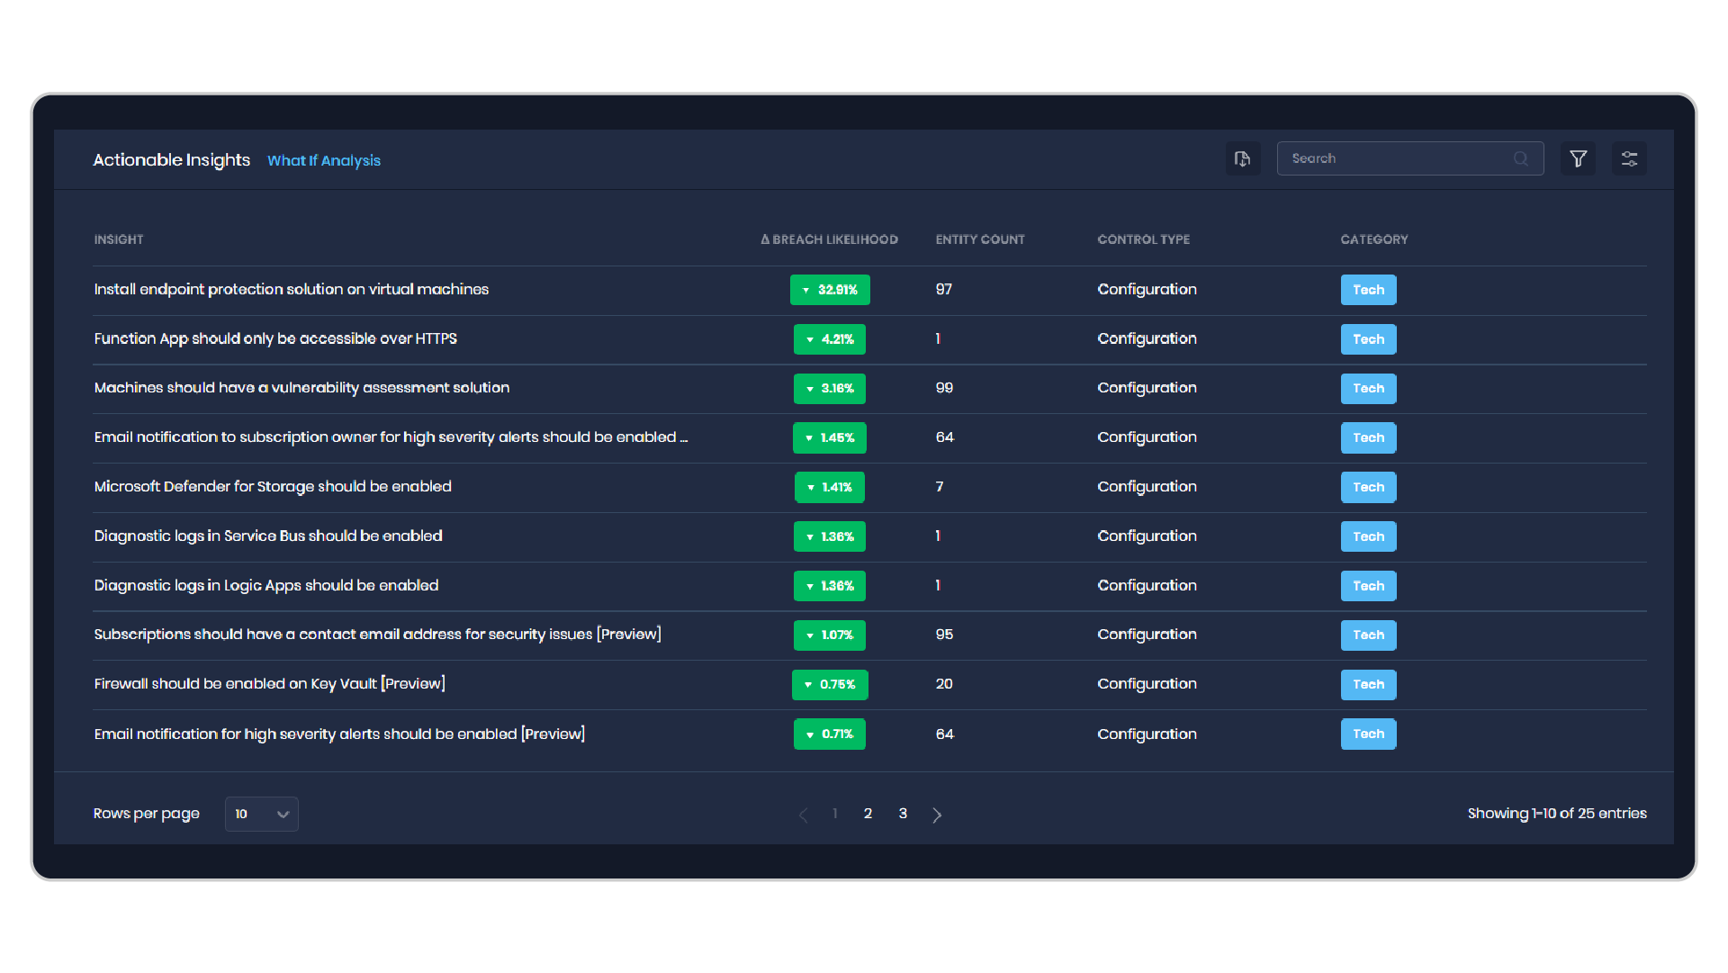The height and width of the screenshot is (973, 1728).
Task: Open Machines vulnerability assessment solution insight
Action: 301,388
